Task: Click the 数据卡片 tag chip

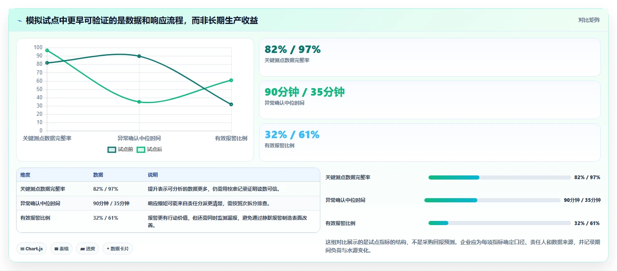Action: click(118, 249)
